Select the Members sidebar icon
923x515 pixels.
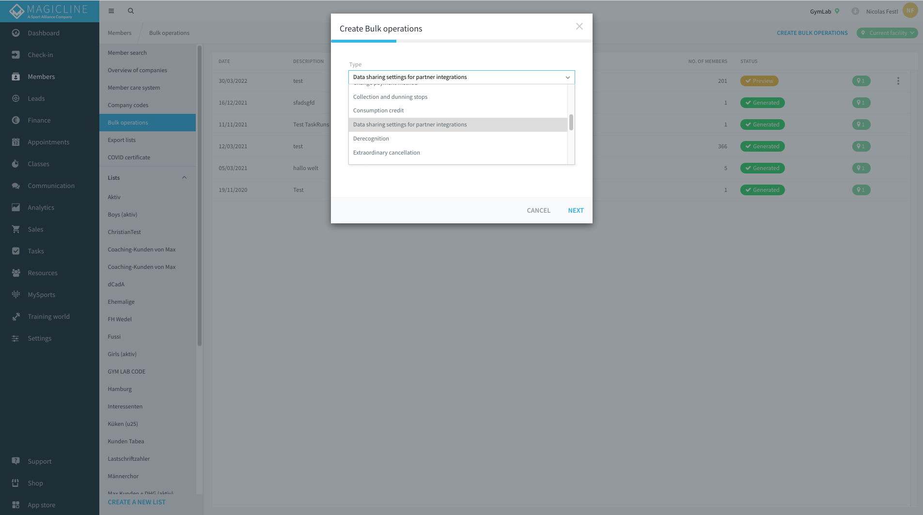[x=16, y=77]
